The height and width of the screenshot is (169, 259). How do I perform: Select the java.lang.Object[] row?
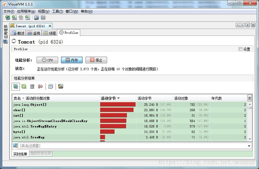130,105
